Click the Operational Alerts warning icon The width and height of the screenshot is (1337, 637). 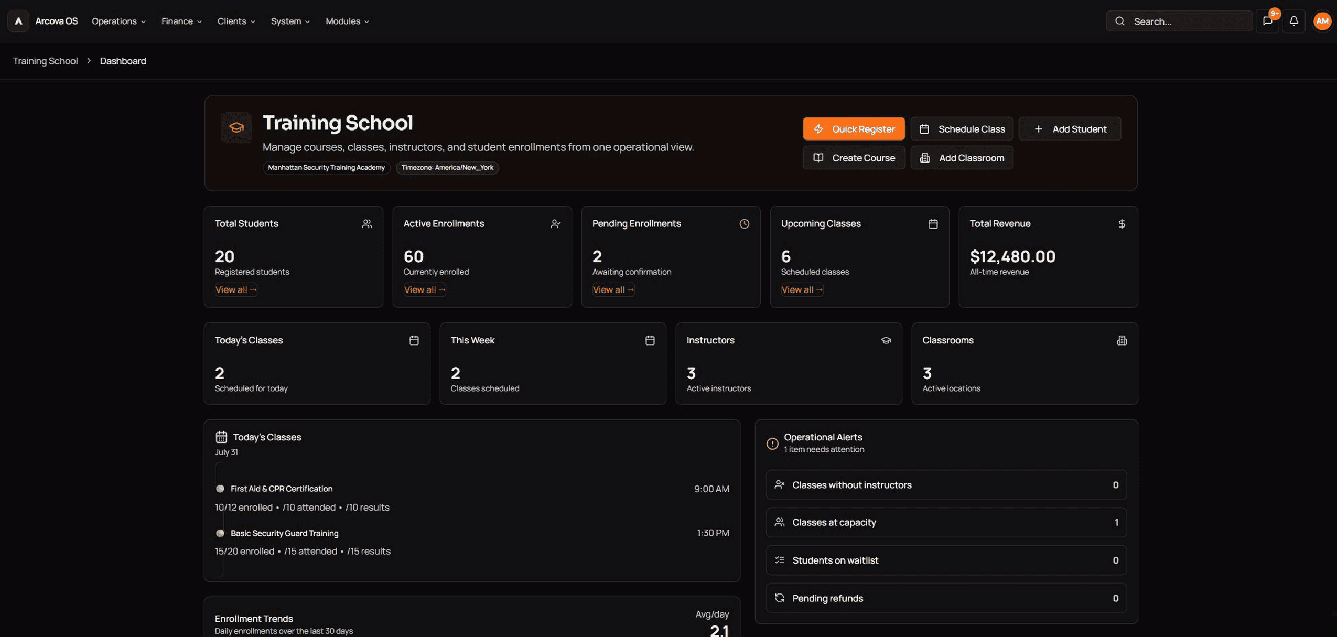772,444
